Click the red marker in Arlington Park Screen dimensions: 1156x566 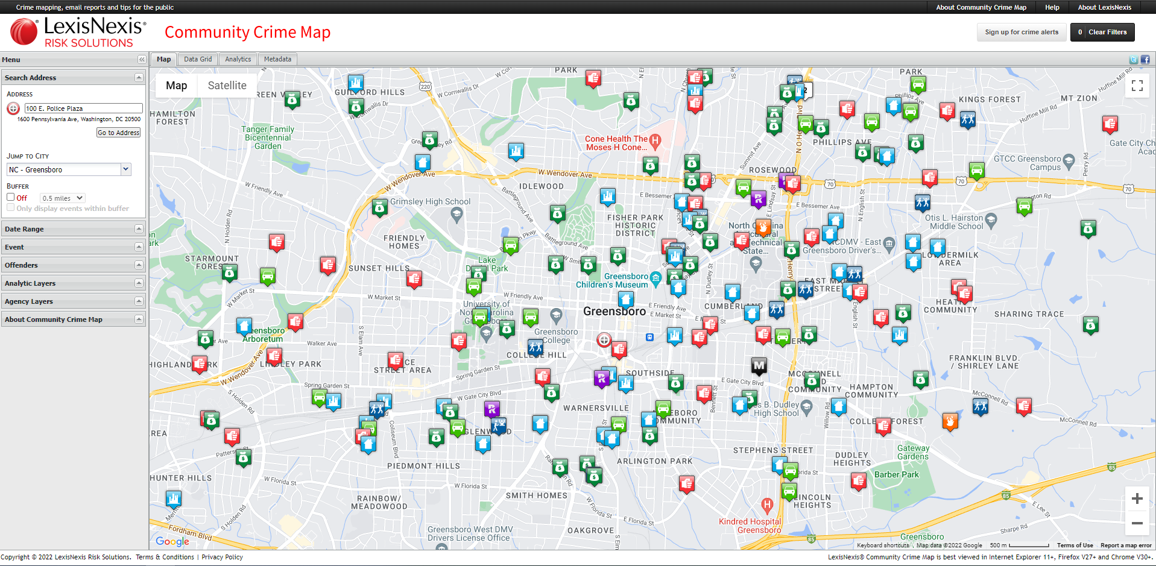687,483
